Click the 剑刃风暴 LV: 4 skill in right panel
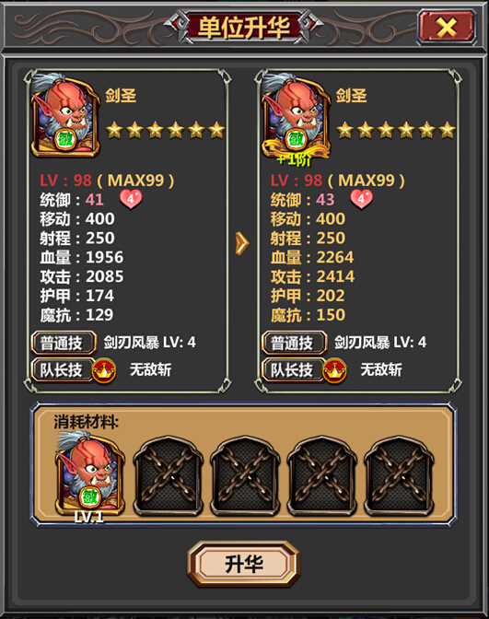The image size is (489, 619). [x=380, y=343]
